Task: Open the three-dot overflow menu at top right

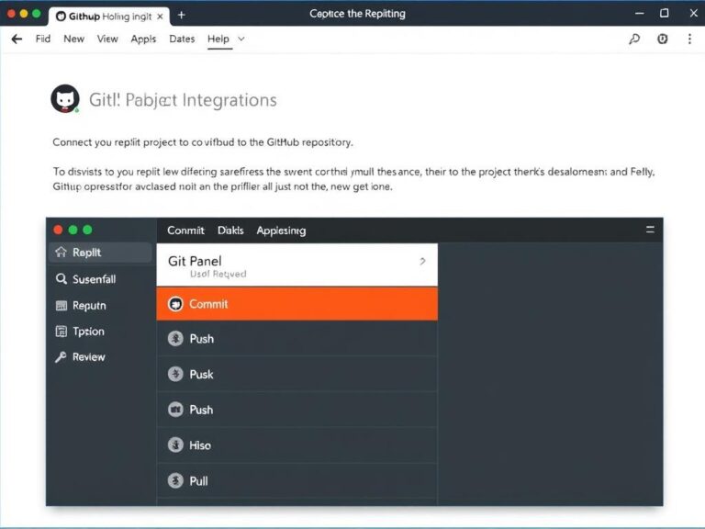Action: pyautogui.click(x=688, y=39)
